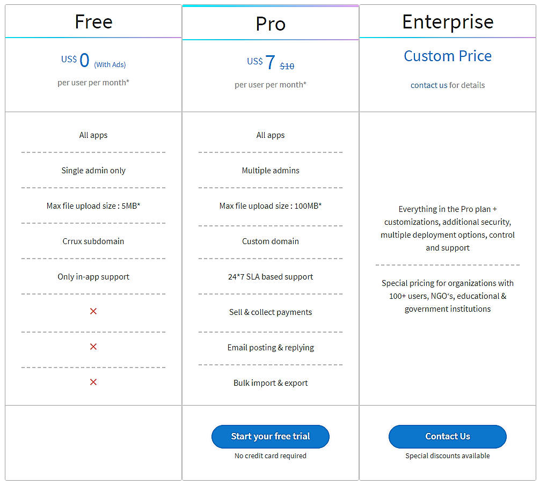
Task: Click the Custom Price text in Enterprise column
Action: click(447, 56)
